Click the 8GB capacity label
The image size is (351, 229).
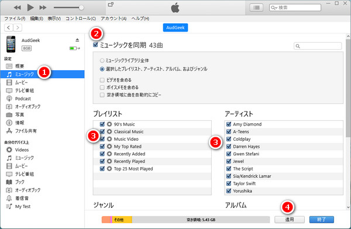click(26, 48)
